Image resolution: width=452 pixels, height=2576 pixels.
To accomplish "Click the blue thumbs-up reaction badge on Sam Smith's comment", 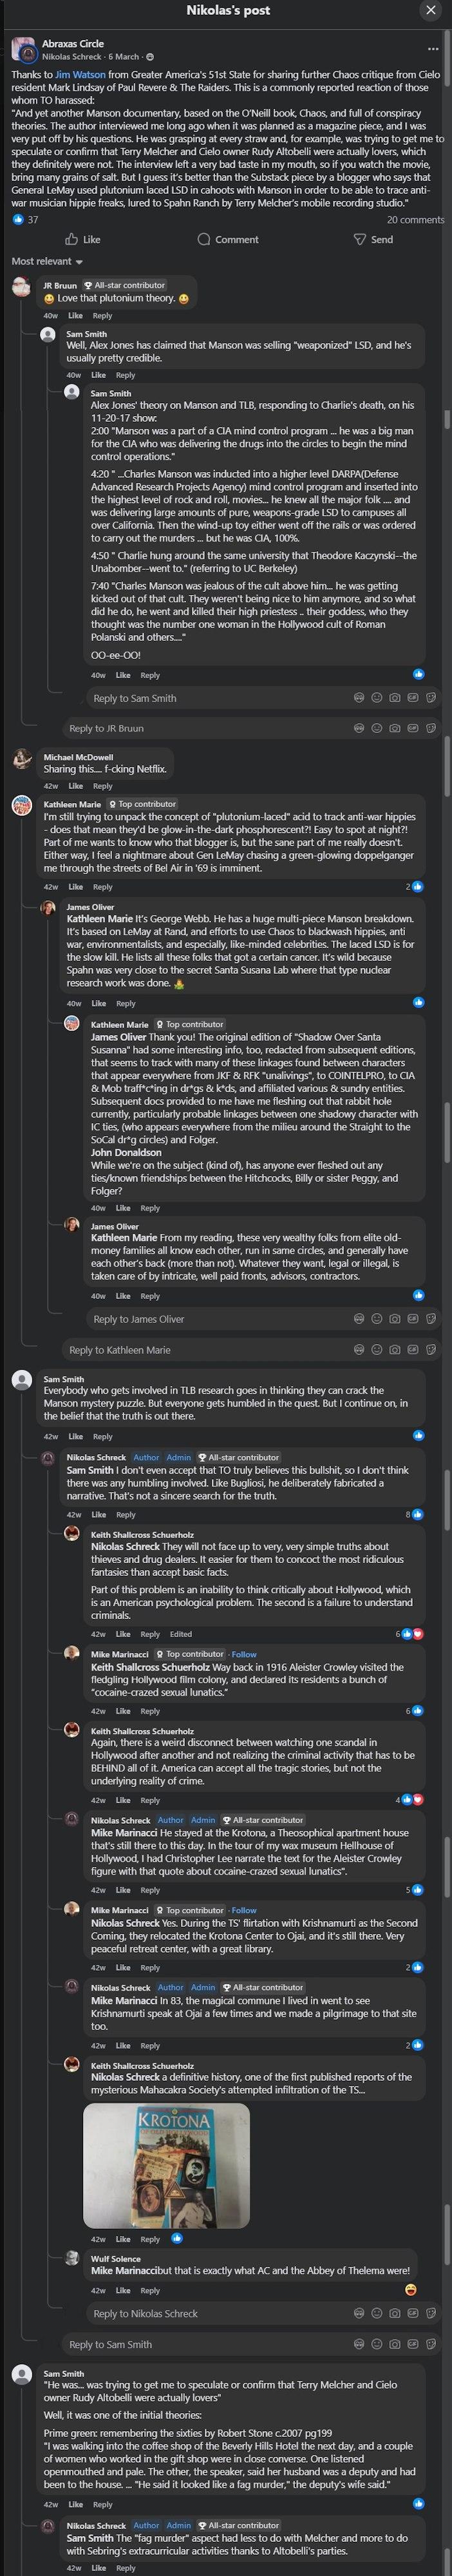I will 419,1436.
